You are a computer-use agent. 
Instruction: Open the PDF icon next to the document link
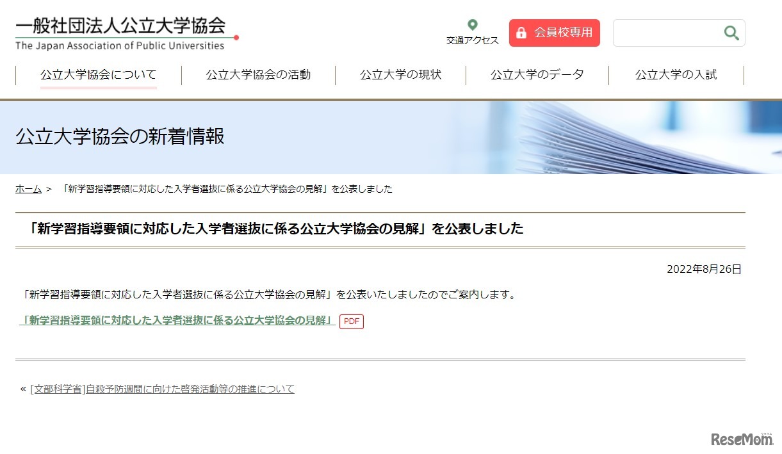(351, 321)
